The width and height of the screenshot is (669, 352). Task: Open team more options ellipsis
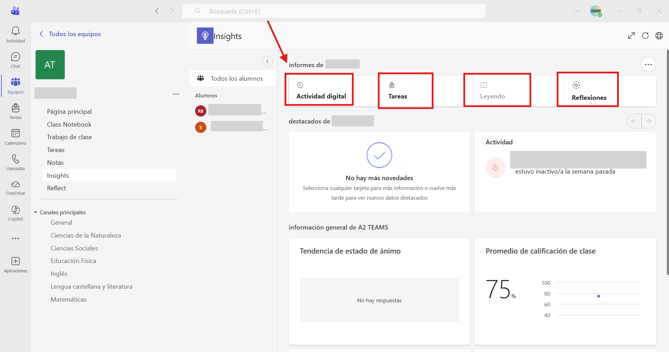point(176,94)
